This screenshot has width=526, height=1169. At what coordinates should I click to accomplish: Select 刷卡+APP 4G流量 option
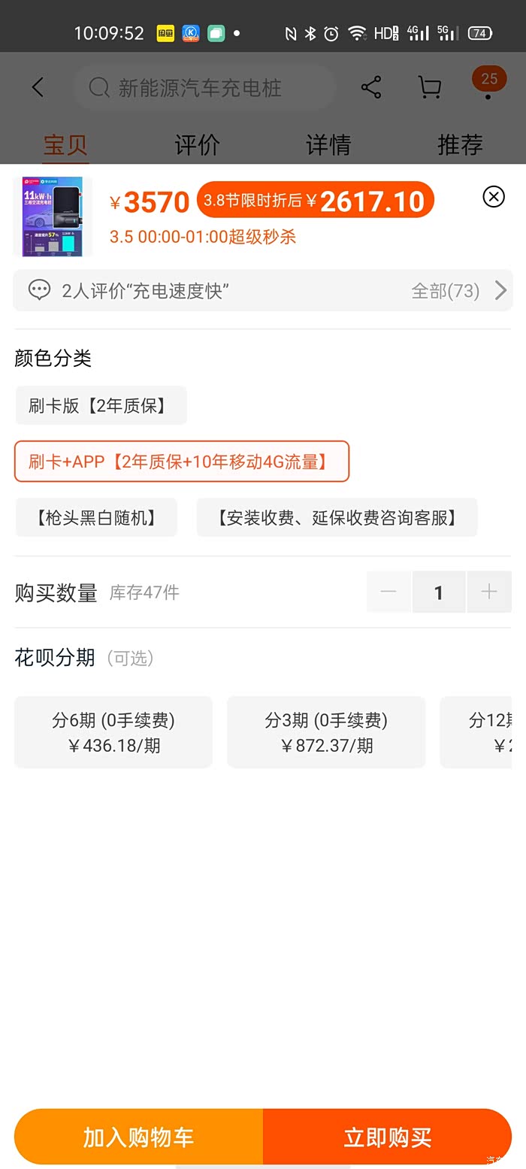(x=182, y=462)
